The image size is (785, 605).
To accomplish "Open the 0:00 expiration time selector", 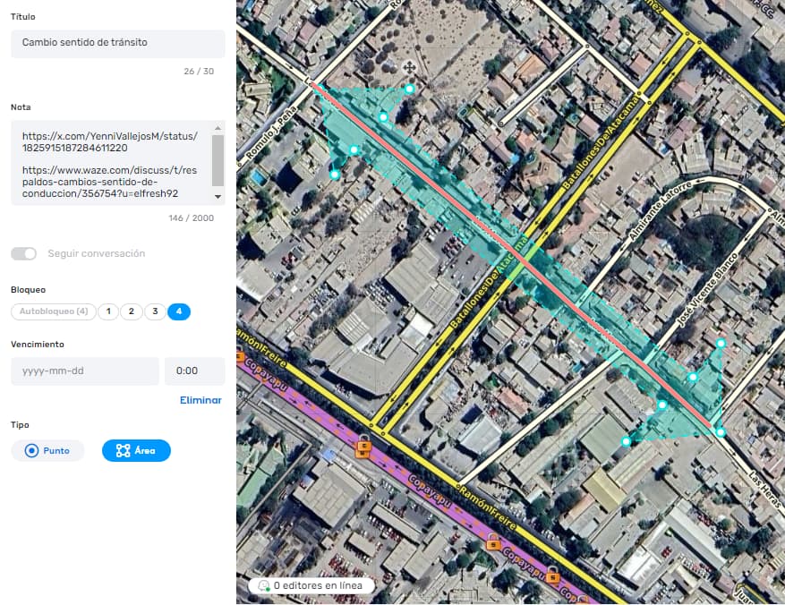I will [194, 371].
